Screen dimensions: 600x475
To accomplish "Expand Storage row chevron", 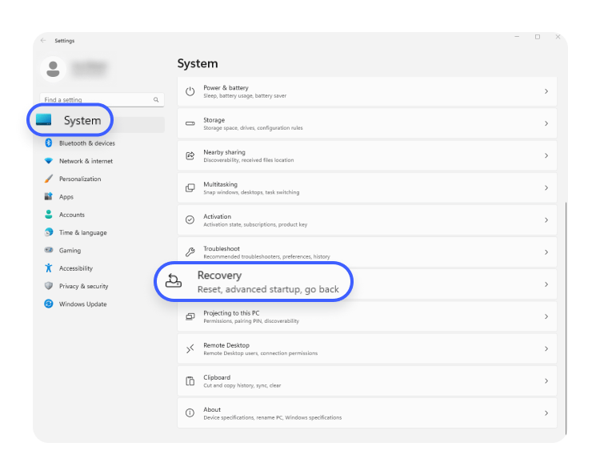I will pos(546,123).
